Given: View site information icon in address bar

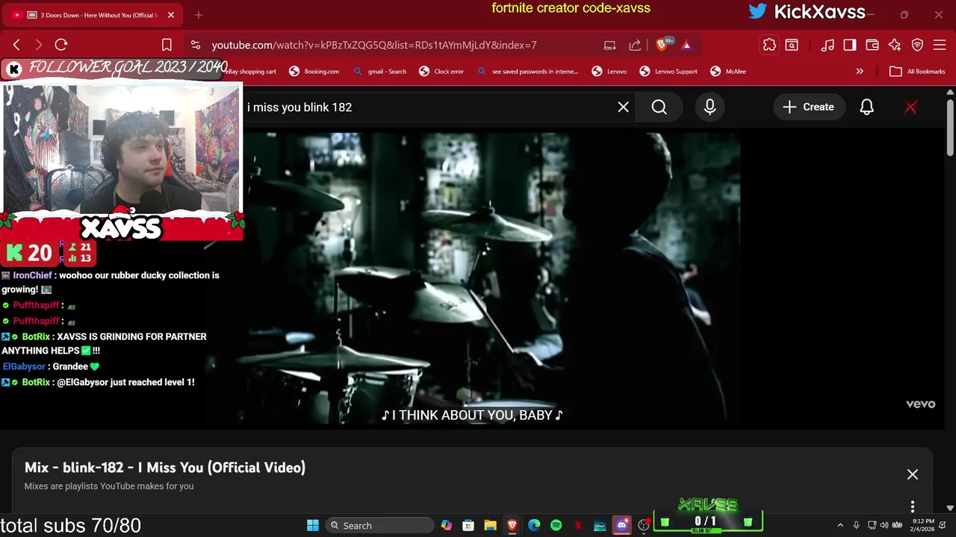Looking at the screenshot, I should point(195,45).
